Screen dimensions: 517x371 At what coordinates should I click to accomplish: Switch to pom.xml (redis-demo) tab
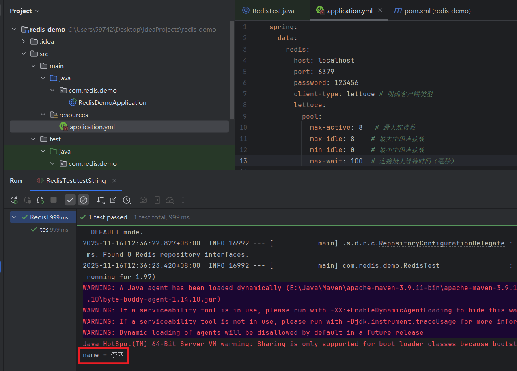433,11
